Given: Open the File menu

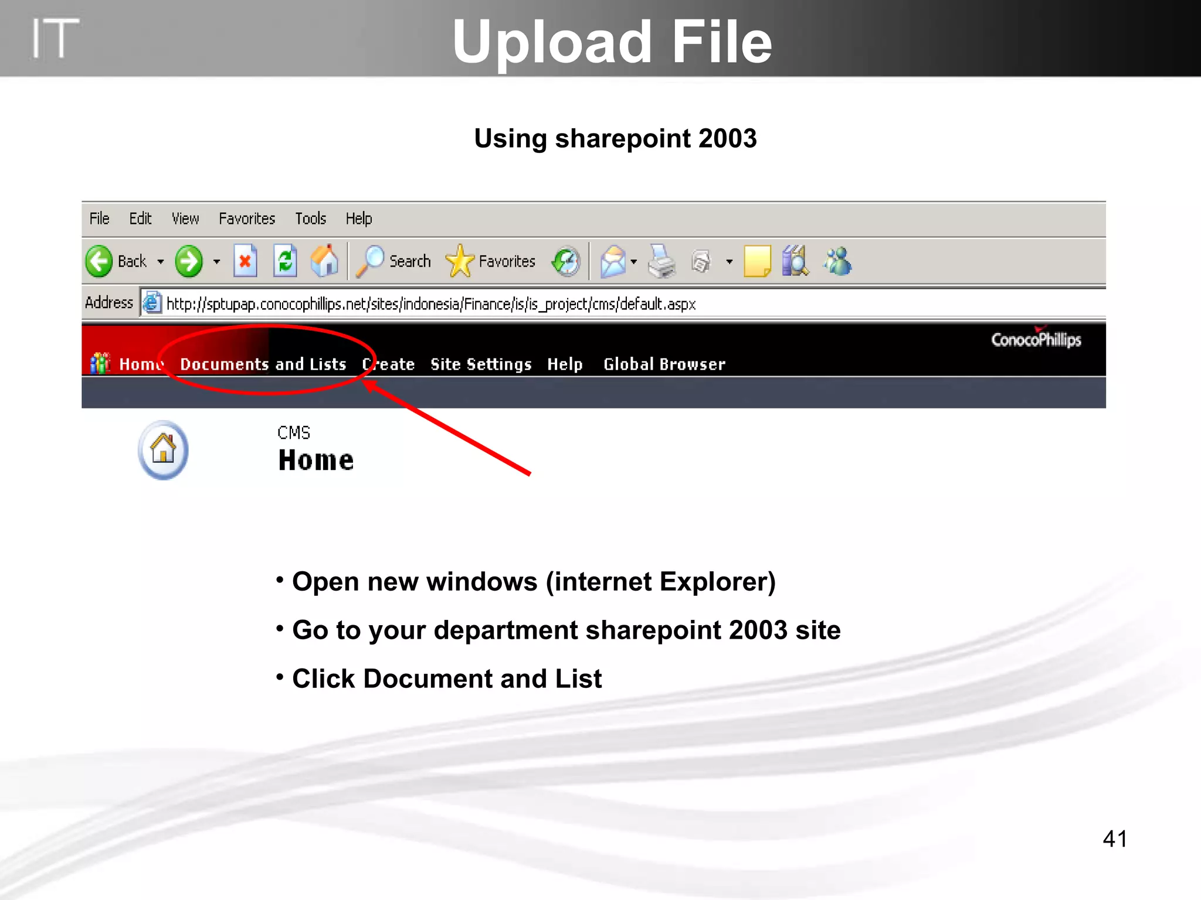Looking at the screenshot, I should (x=99, y=219).
